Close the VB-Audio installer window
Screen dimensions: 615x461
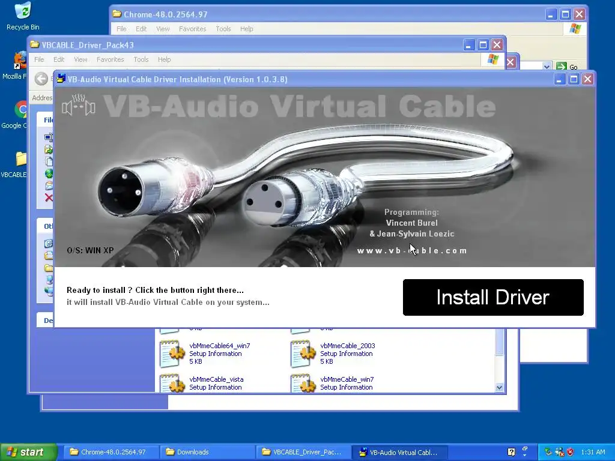point(587,79)
